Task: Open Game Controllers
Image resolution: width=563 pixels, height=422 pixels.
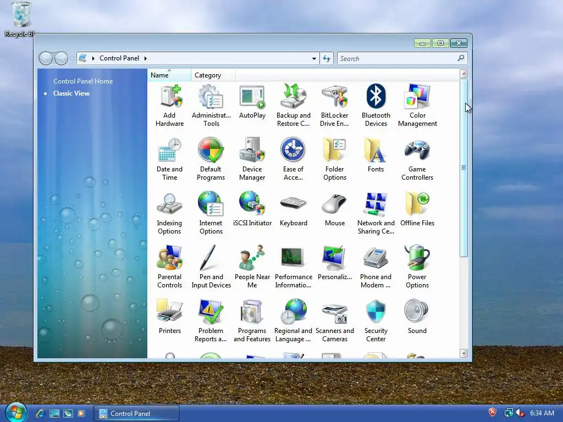Action: (x=417, y=159)
